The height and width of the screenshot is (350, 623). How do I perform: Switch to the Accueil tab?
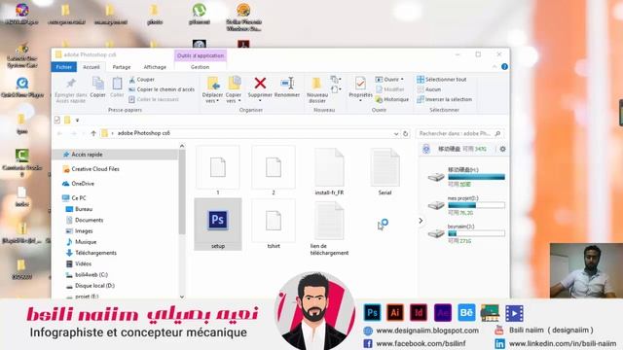[x=91, y=67]
